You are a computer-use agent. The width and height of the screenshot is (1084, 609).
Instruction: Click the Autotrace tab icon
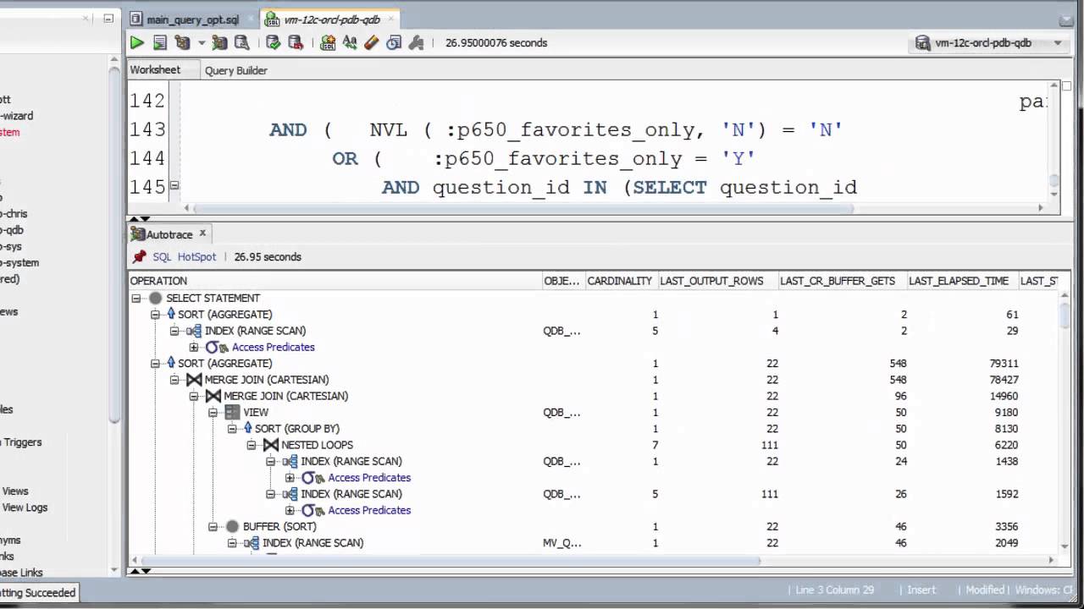pos(138,234)
